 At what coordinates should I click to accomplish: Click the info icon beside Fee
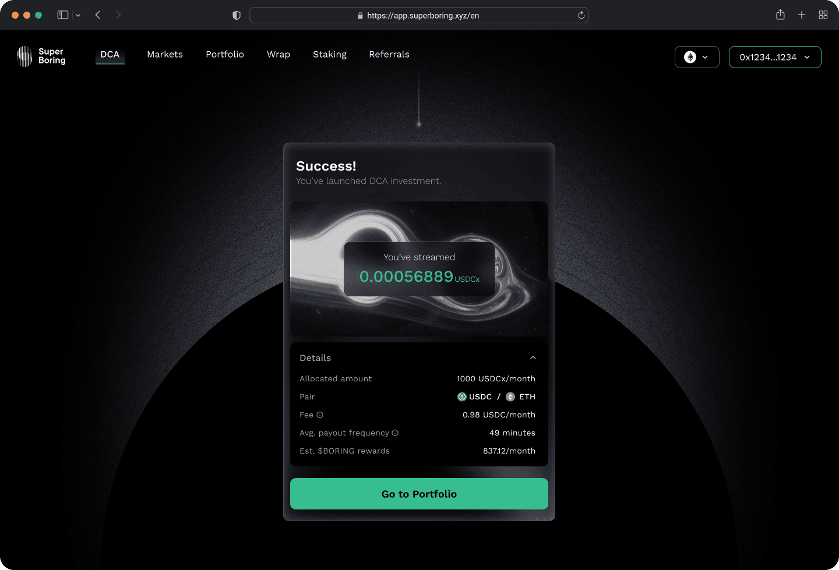(320, 415)
